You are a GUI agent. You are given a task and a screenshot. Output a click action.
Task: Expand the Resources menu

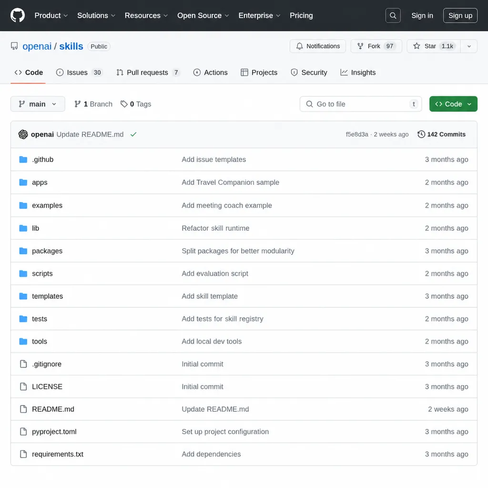click(146, 16)
